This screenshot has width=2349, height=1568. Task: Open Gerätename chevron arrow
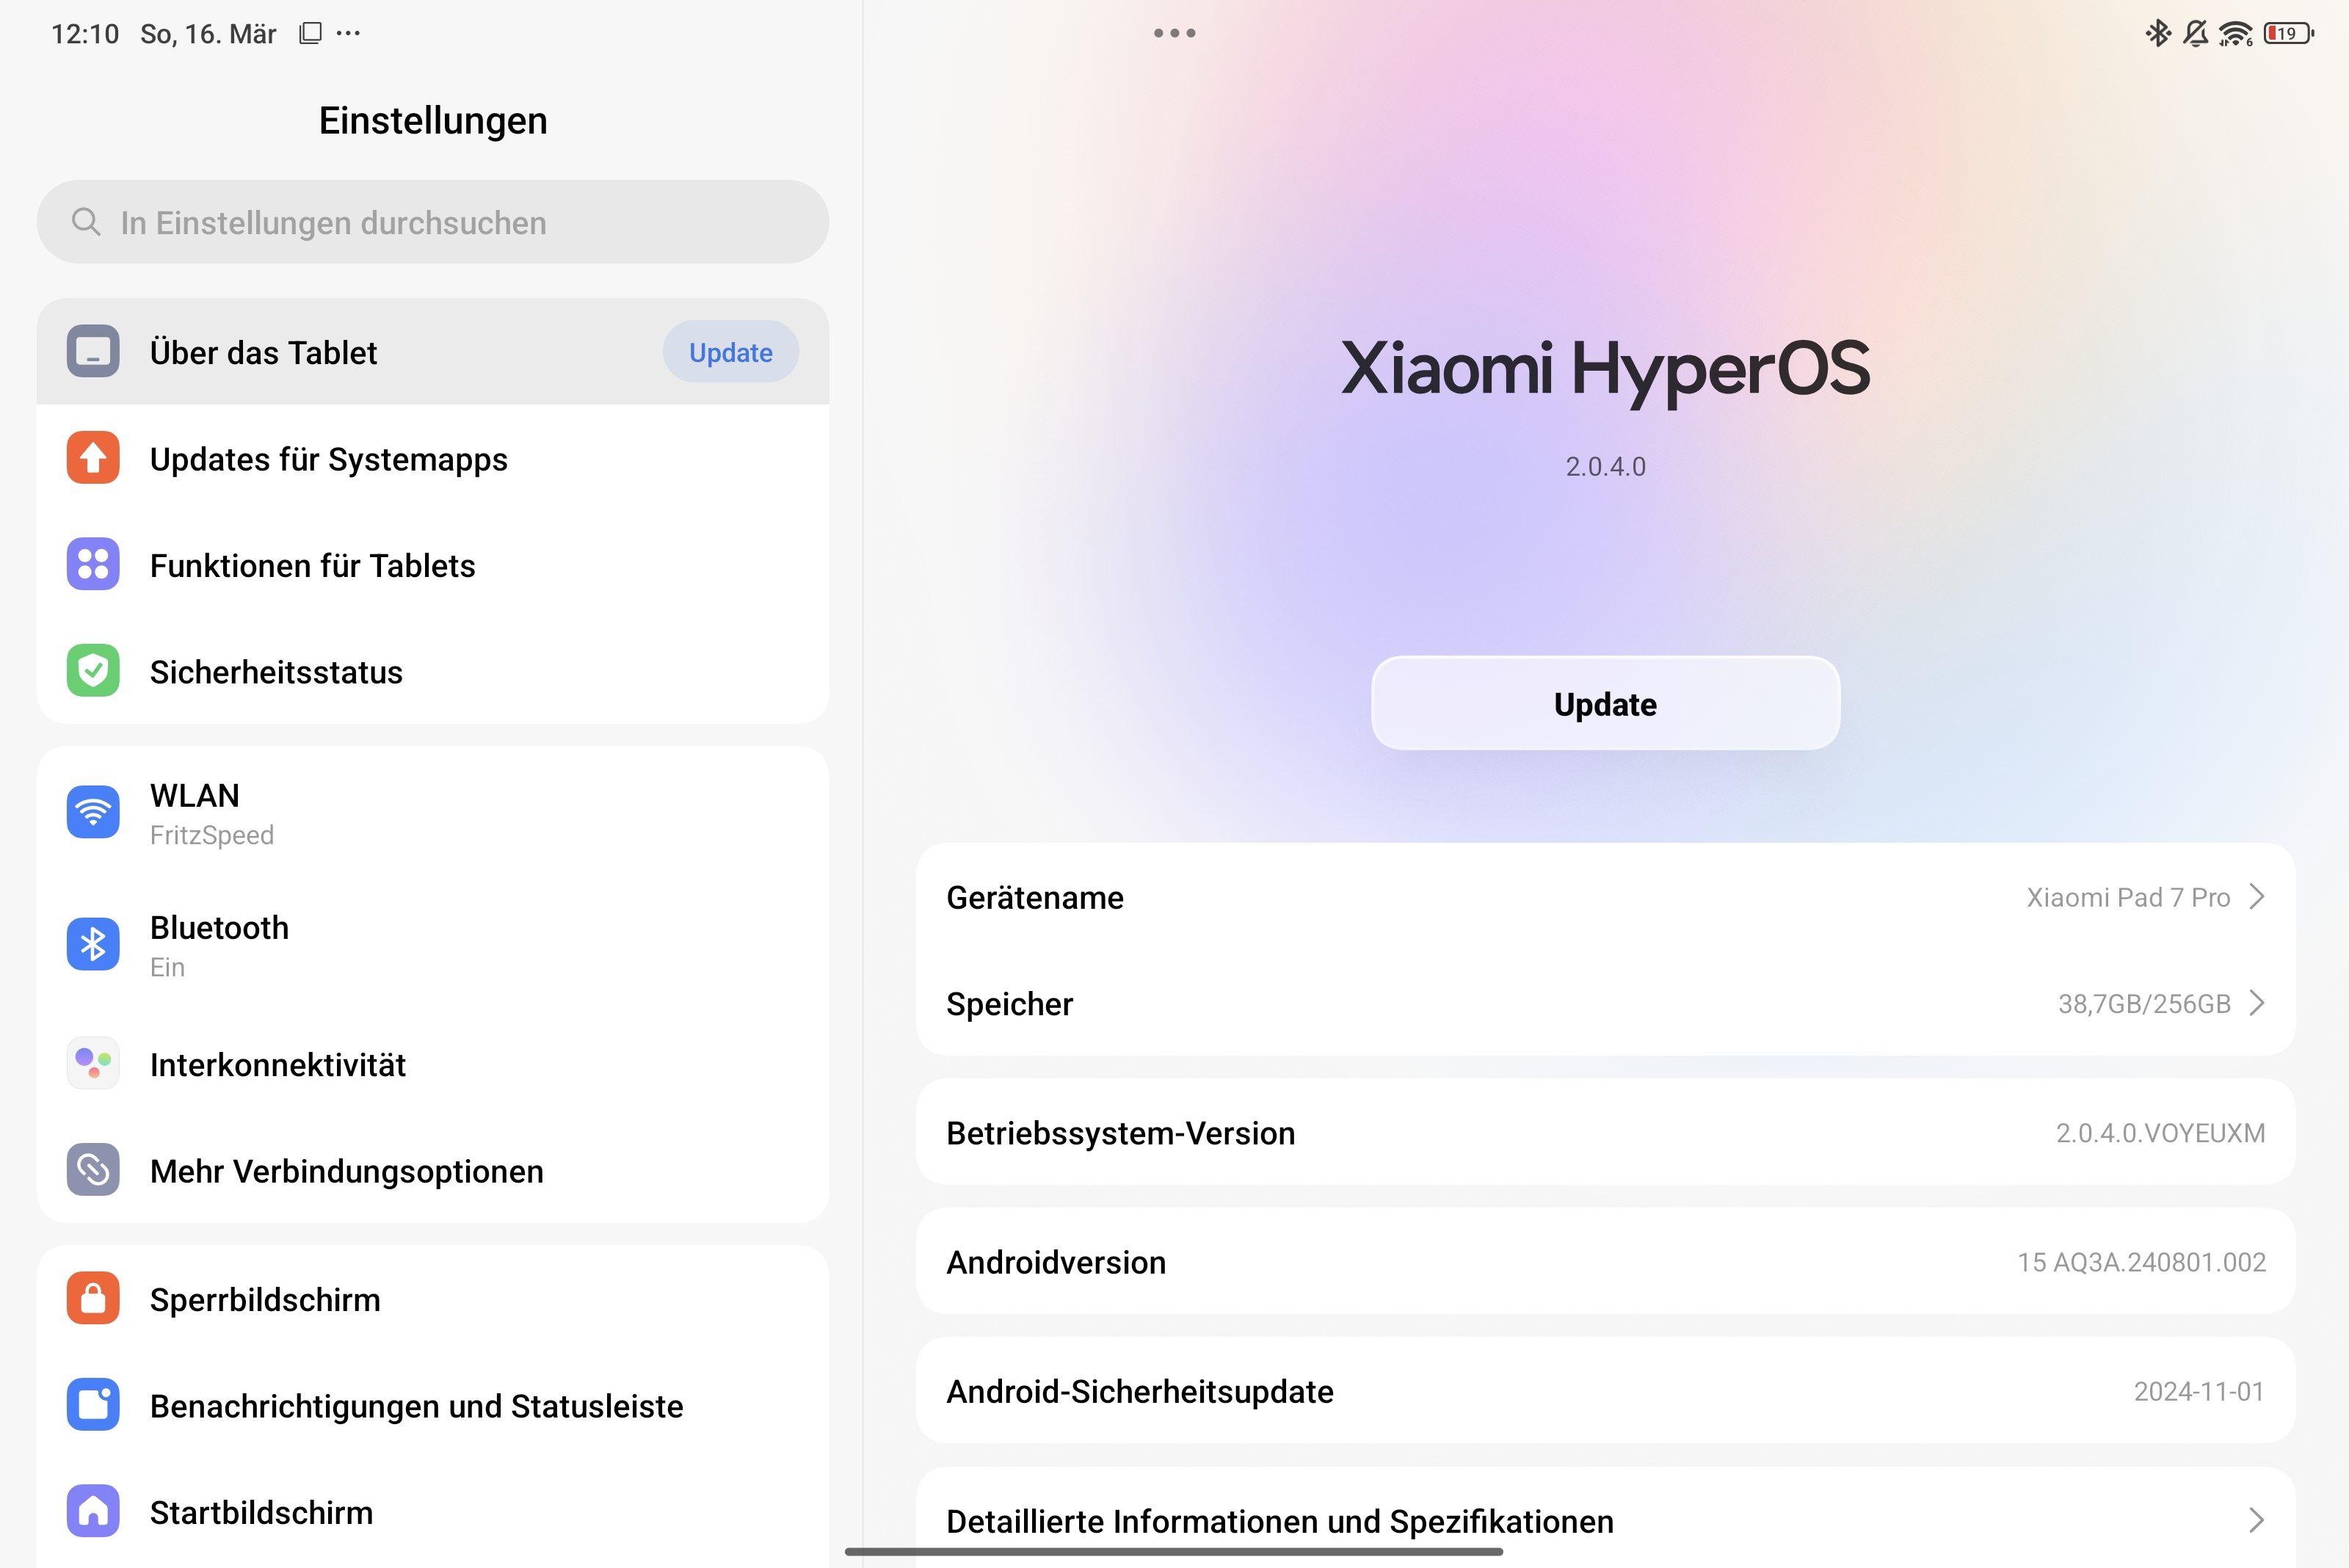tap(2257, 897)
